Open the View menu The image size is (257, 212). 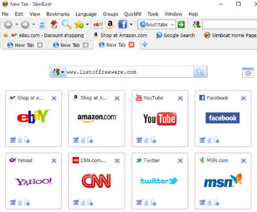35,14
